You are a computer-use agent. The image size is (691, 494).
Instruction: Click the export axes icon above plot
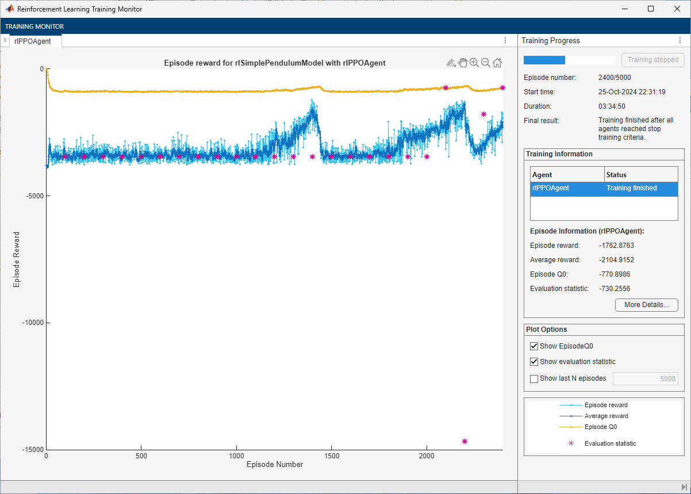click(x=451, y=63)
